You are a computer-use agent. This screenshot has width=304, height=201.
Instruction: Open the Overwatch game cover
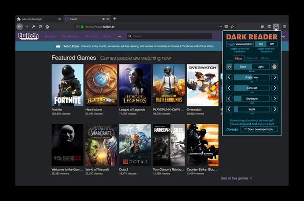point(202,85)
